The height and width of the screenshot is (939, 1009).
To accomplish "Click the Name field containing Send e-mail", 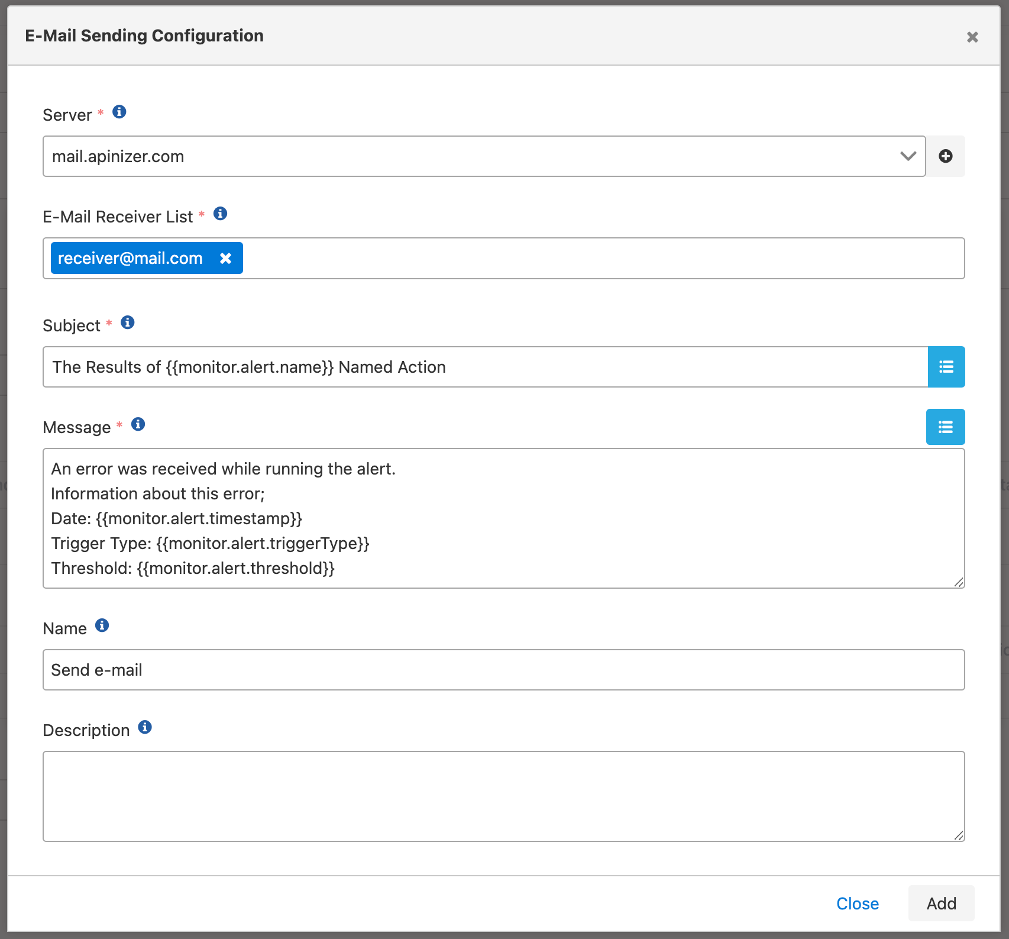I will pyautogui.click(x=503, y=670).
